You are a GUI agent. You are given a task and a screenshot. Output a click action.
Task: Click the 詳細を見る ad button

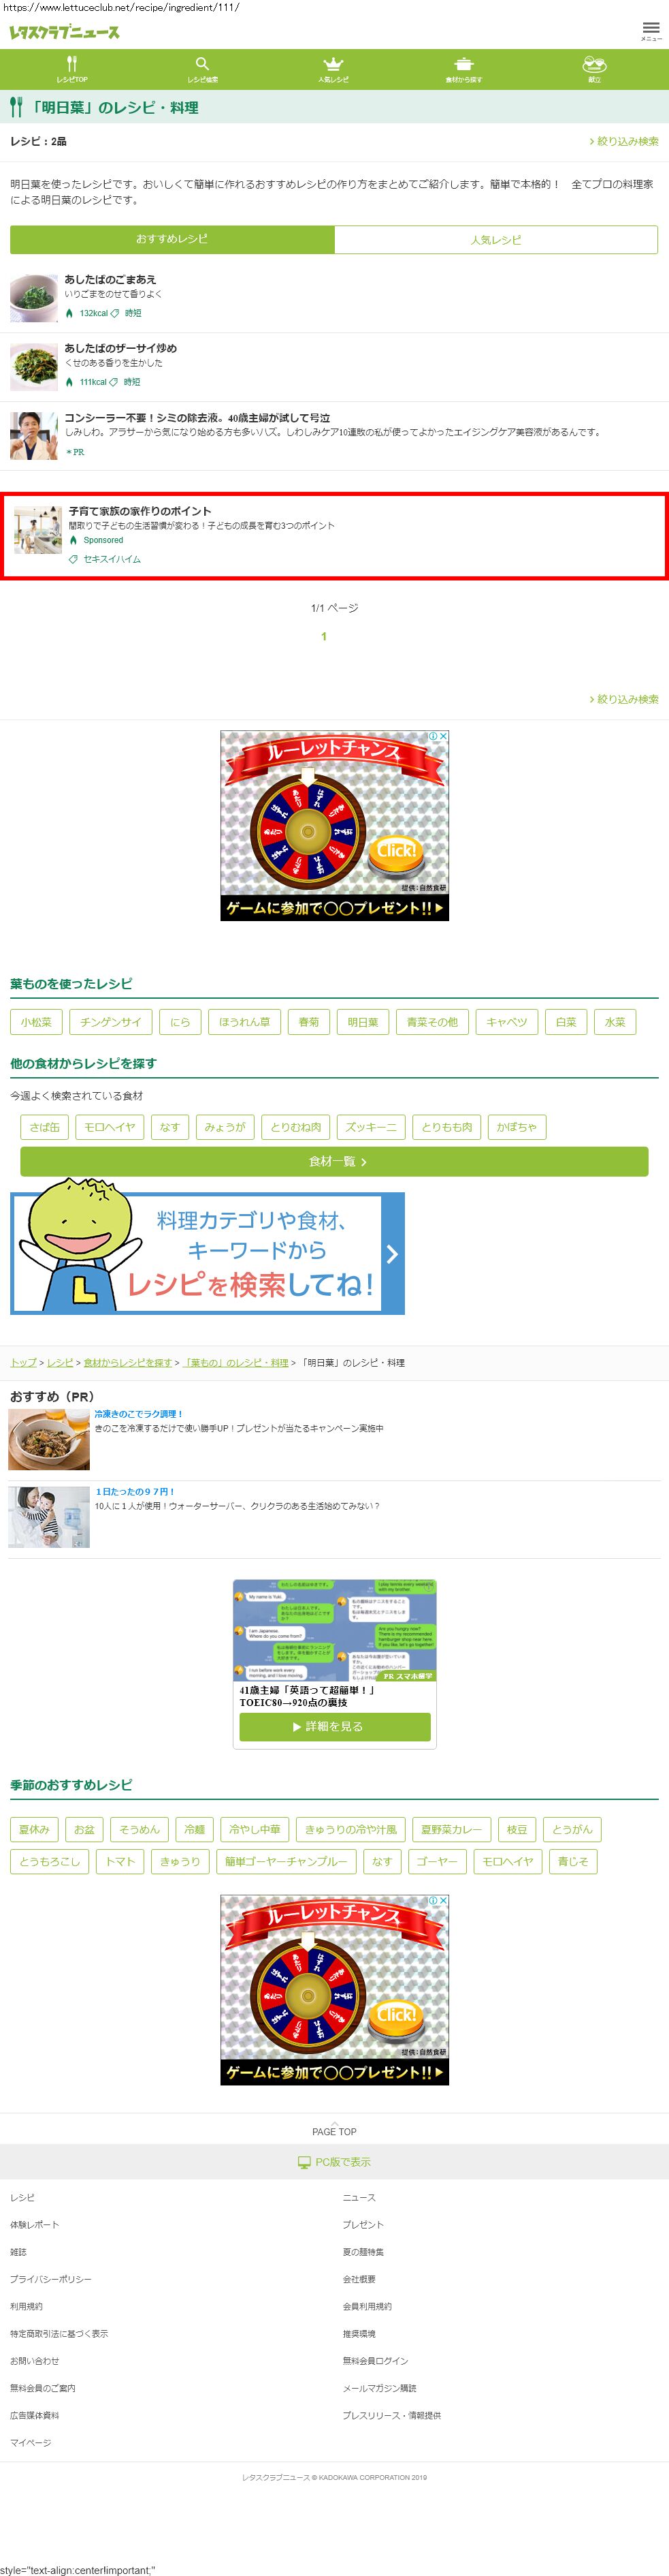coord(335,1727)
